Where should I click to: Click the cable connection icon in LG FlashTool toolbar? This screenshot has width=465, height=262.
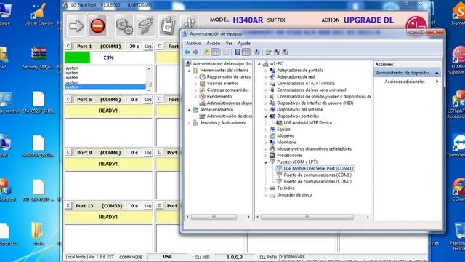pos(145,26)
